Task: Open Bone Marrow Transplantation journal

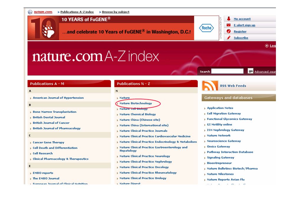Action: (55, 112)
